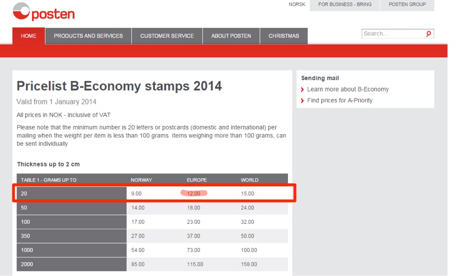The image size is (467, 276).
Task: Click the WORLD column header
Action: 250,180
